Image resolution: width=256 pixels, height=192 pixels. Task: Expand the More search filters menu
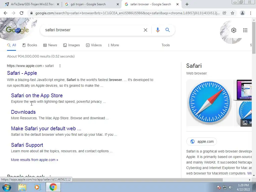point(113,45)
